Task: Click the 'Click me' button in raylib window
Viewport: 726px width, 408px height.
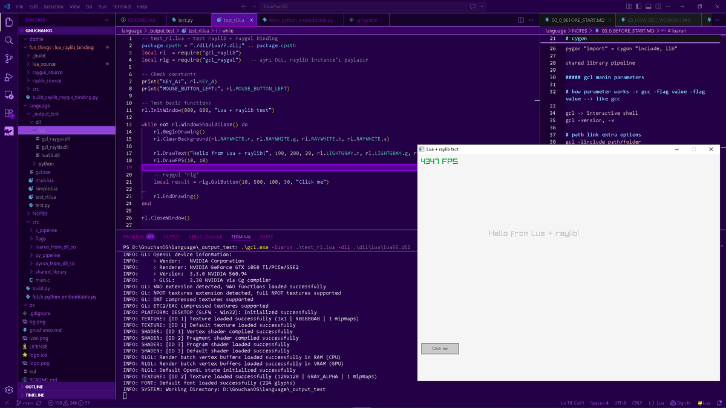Action: [440, 349]
